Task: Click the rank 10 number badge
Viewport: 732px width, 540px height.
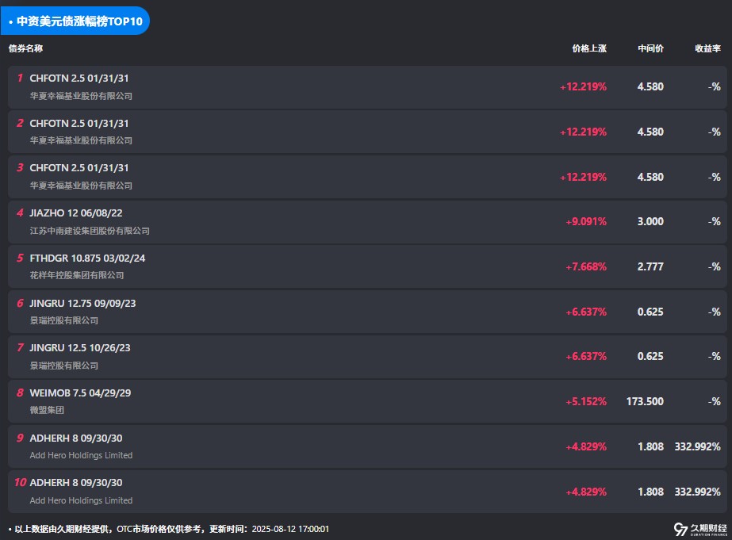Action: coord(20,483)
